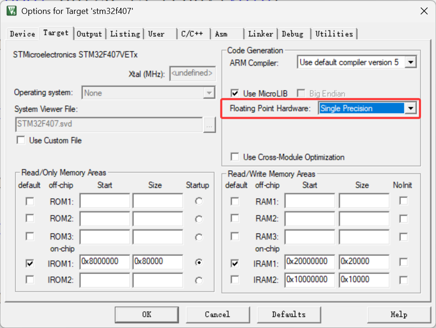Edit the IRAM2 Start value 0x10000000
The height and width of the screenshot is (328, 436).
(310, 280)
